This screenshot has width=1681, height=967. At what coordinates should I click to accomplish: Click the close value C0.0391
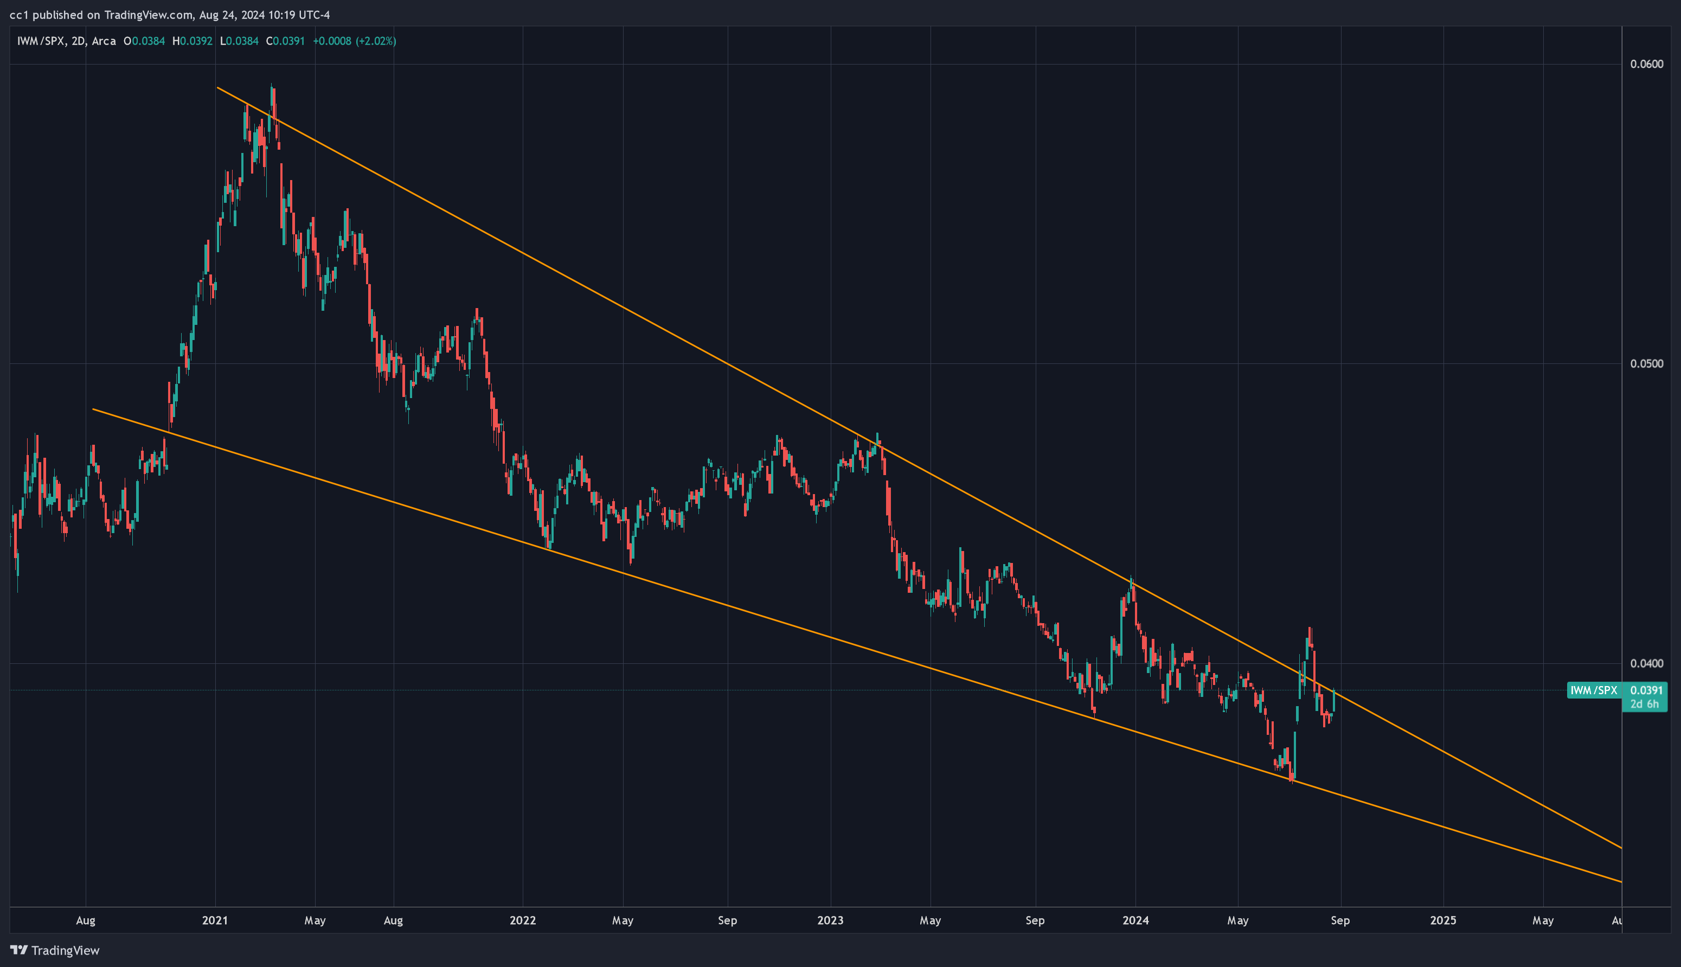point(285,41)
